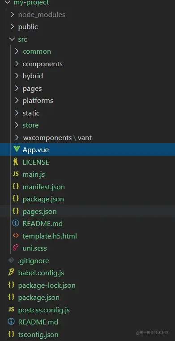175x341 pixels.
Task: Click the braces icon beside pages.json
Action: click(x=16, y=211)
